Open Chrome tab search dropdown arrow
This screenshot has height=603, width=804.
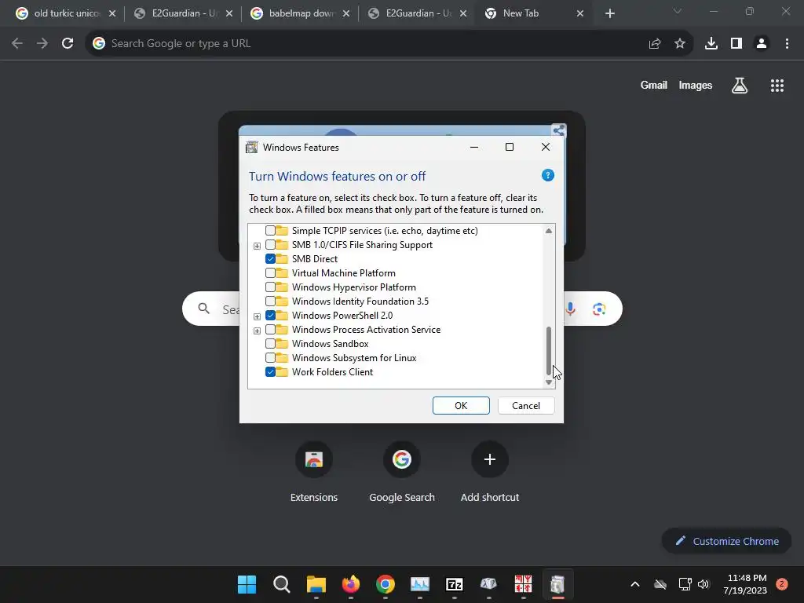(x=678, y=11)
